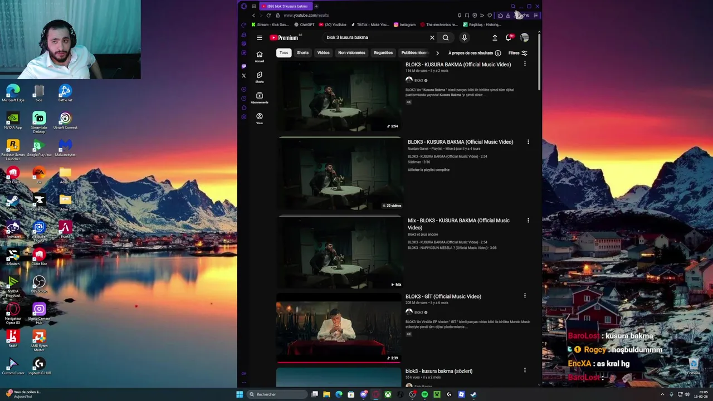Image resolution: width=713 pixels, height=401 pixels.
Task: Click Windows taskbar Rechercher search box
Action: [x=277, y=394]
